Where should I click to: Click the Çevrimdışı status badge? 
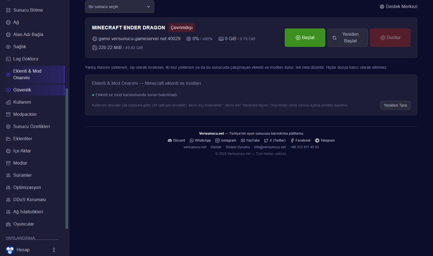[x=181, y=28]
